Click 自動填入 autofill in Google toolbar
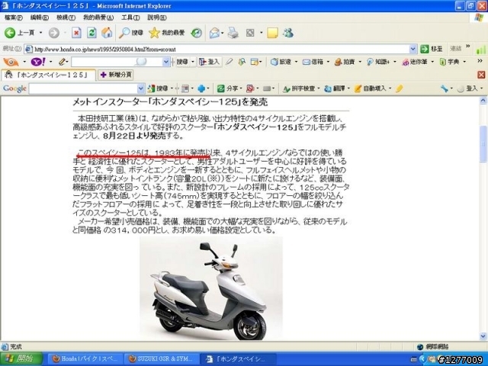The height and width of the screenshot is (366, 488). [x=371, y=88]
